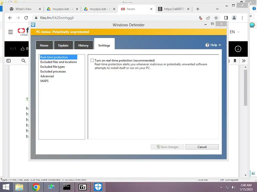Switch to the Update tab

click(63, 45)
